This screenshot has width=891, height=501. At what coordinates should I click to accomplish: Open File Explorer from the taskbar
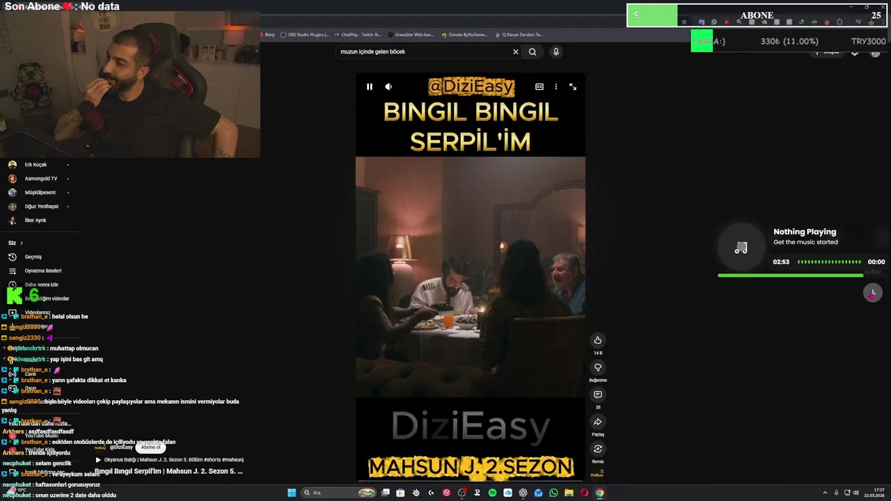pos(569,493)
